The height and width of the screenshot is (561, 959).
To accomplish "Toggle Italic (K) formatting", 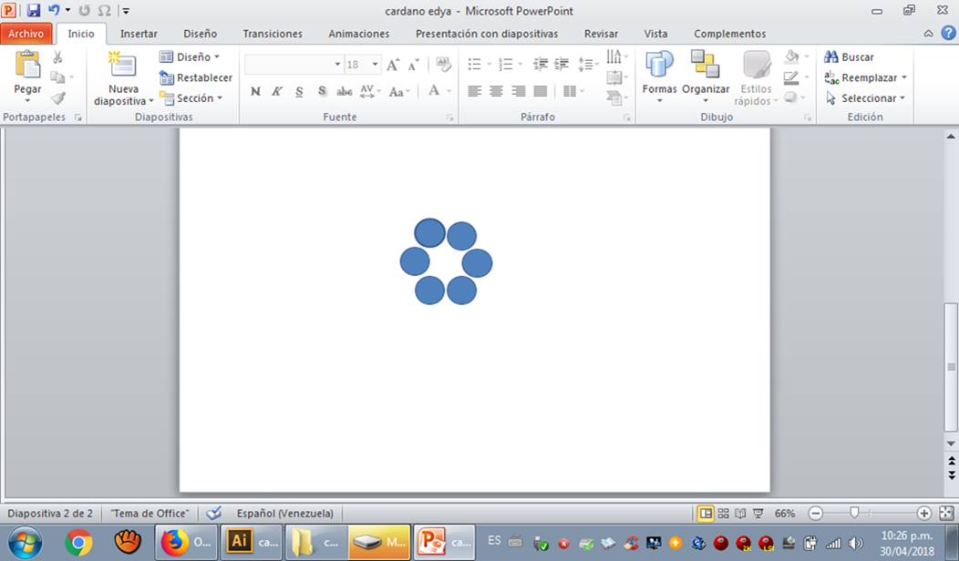I will [x=277, y=92].
